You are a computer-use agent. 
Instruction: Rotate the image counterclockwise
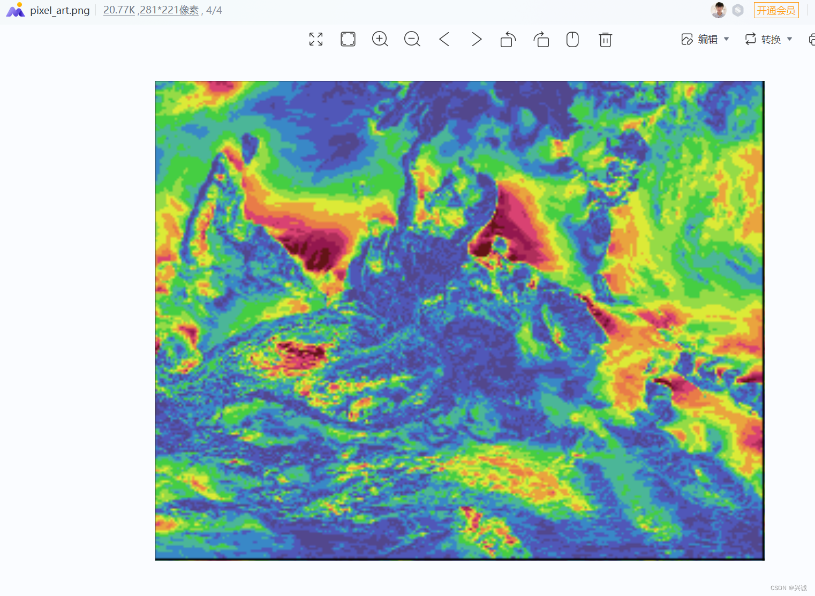coord(508,40)
